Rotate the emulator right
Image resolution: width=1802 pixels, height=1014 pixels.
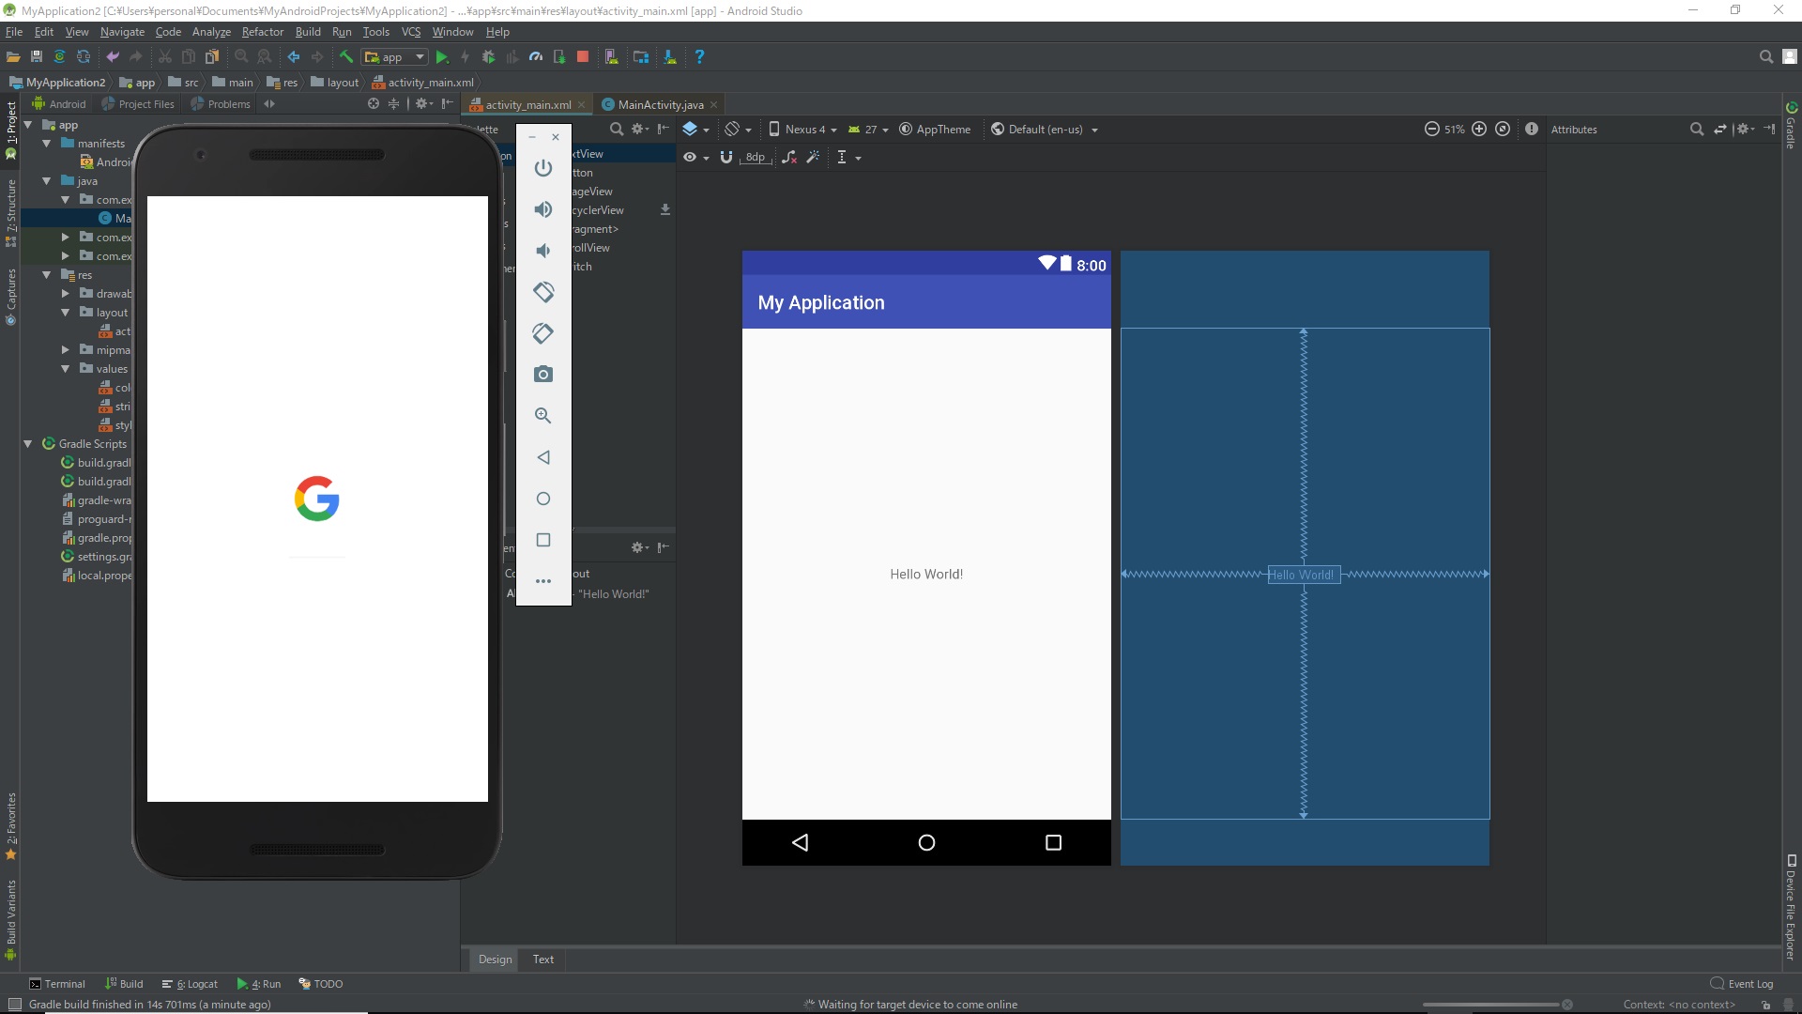(x=543, y=333)
